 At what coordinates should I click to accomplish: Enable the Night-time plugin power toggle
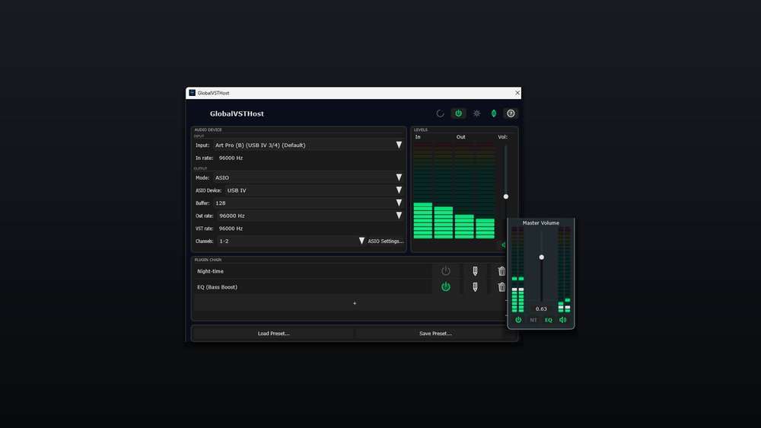click(x=445, y=271)
